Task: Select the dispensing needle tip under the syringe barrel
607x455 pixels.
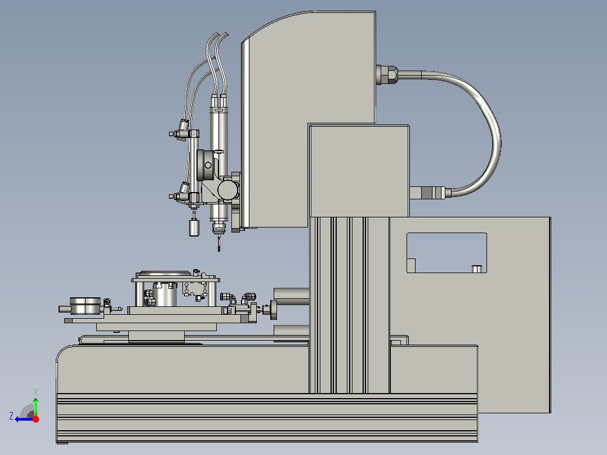Action: click(x=218, y=243)
